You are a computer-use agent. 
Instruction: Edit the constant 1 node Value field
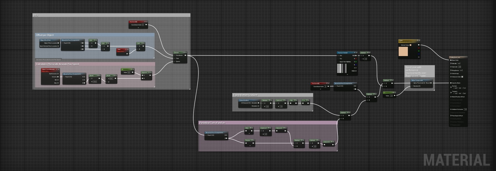[391, 96]
